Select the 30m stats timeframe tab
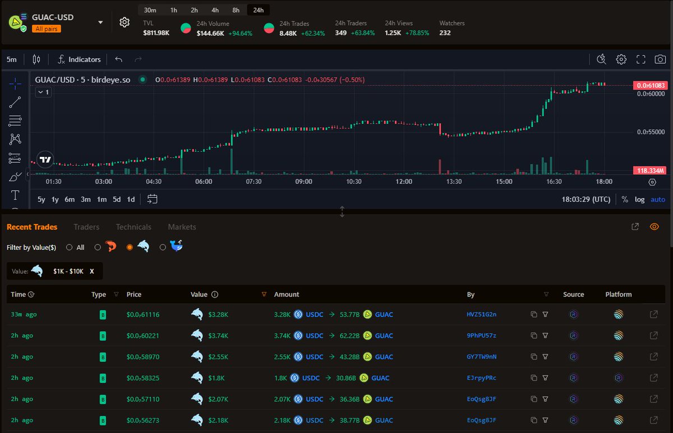 coord(150,10)
